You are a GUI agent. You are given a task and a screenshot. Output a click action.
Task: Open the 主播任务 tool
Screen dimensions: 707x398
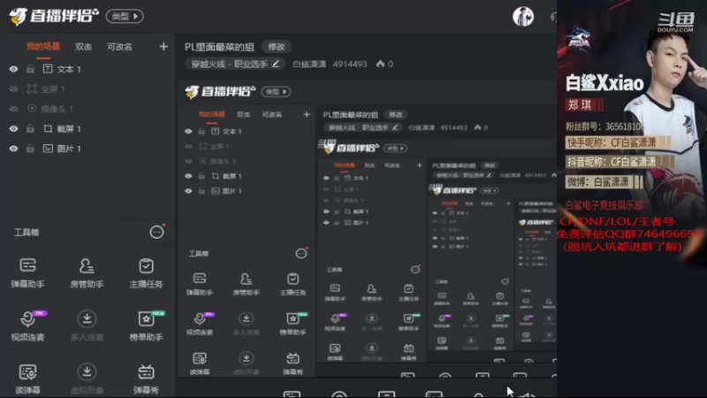coord(146,272)
